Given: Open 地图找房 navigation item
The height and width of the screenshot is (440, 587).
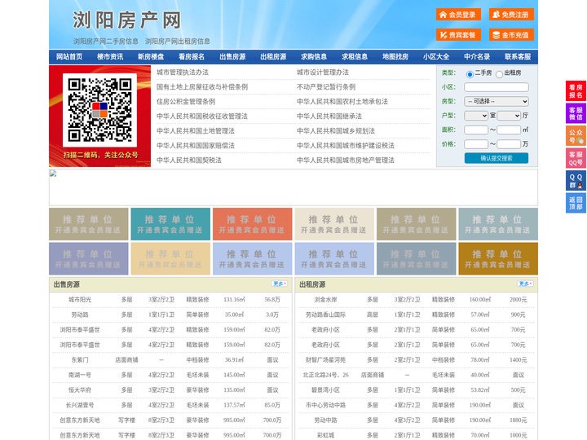Looking at the screenshot, I should pyautogui.click(x=395, y=57).
